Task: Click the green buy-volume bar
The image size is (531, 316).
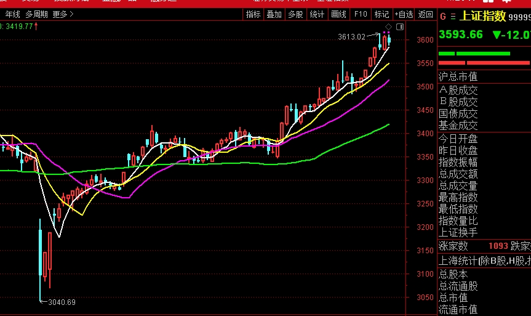Action: click(474, 54)
